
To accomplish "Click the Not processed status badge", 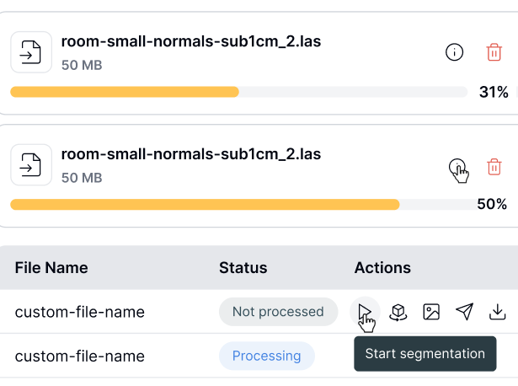I will (278, 312).
